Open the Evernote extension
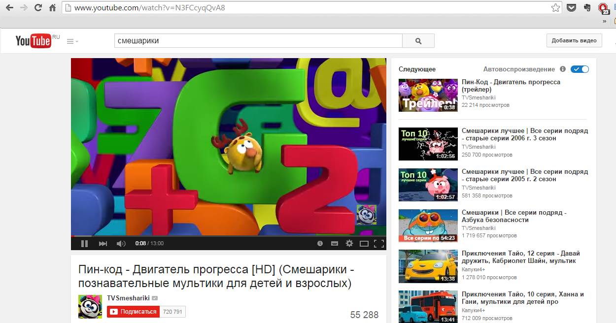 tap(587, 8)
